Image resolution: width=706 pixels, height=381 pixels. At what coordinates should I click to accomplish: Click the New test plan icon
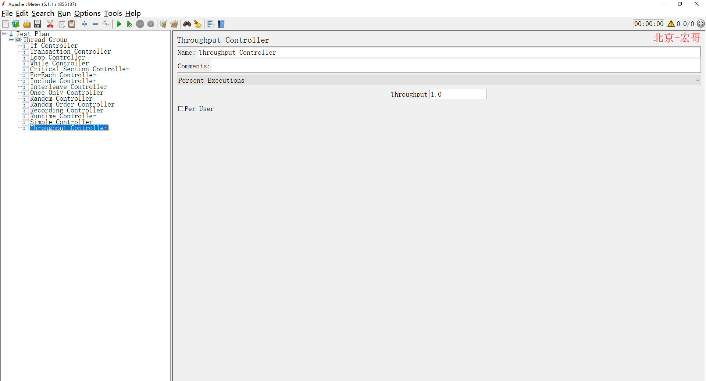coord(6,24)
